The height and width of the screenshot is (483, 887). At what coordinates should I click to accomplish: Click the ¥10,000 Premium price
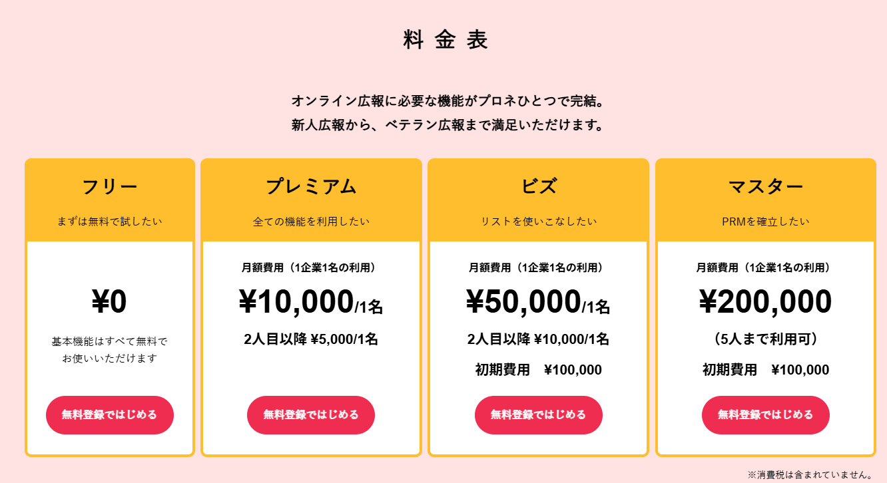[296, 303]
